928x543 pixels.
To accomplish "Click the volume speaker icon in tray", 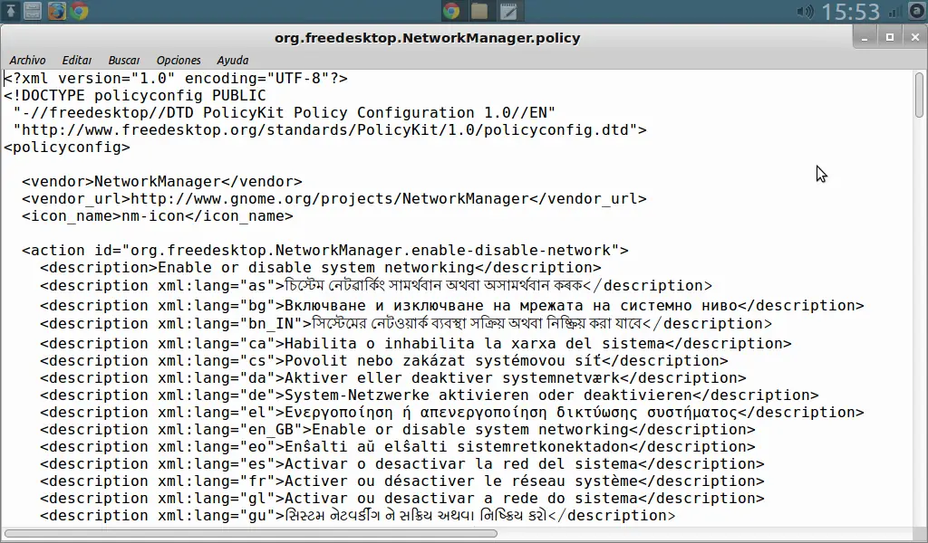I will pos(805,11).
